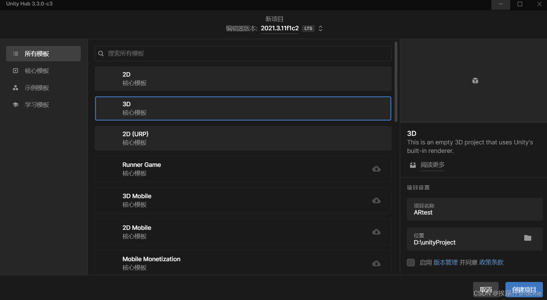Minimize the Unity Hub window
This screenshot has height=300, width=547.
pos(501,5)
